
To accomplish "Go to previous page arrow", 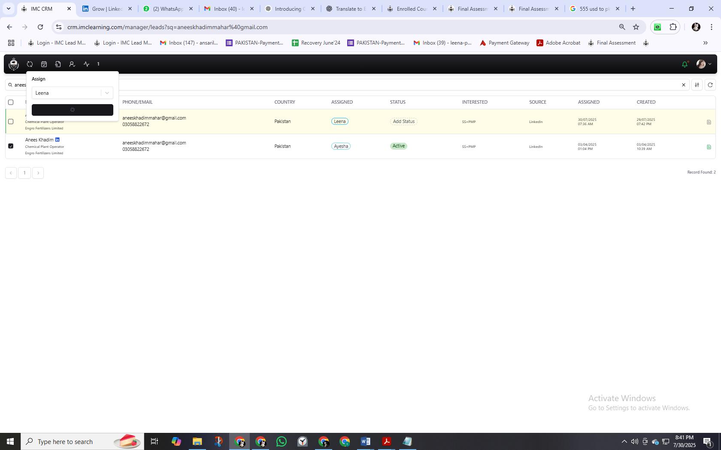I will click(x=11, y=173).
